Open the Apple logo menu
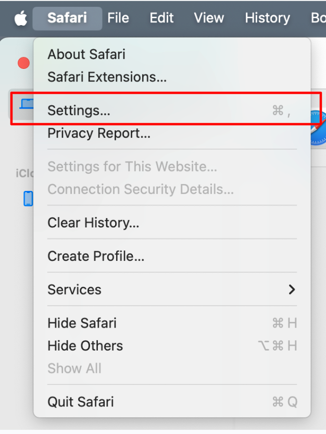 coord(20,18)
